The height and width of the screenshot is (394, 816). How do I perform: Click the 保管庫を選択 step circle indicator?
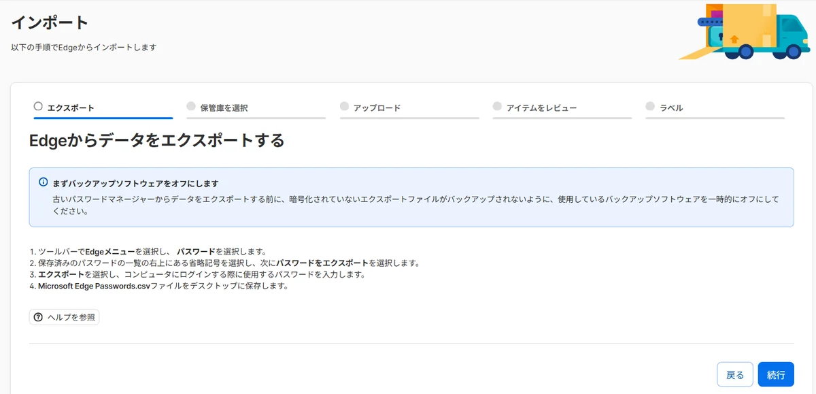tap(191, 106)
